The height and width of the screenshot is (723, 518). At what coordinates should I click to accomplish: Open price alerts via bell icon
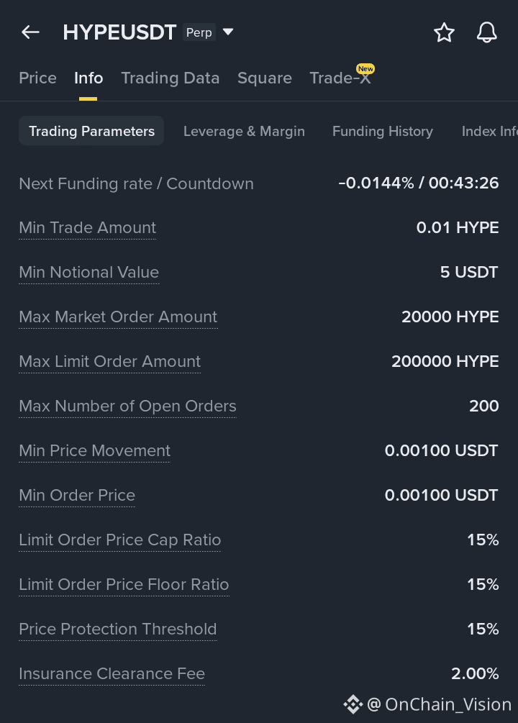[x=487, y=32]
